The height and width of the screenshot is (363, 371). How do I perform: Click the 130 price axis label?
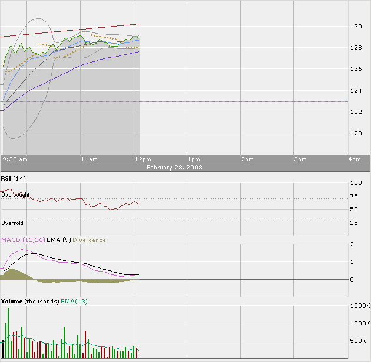pos(356,27)
